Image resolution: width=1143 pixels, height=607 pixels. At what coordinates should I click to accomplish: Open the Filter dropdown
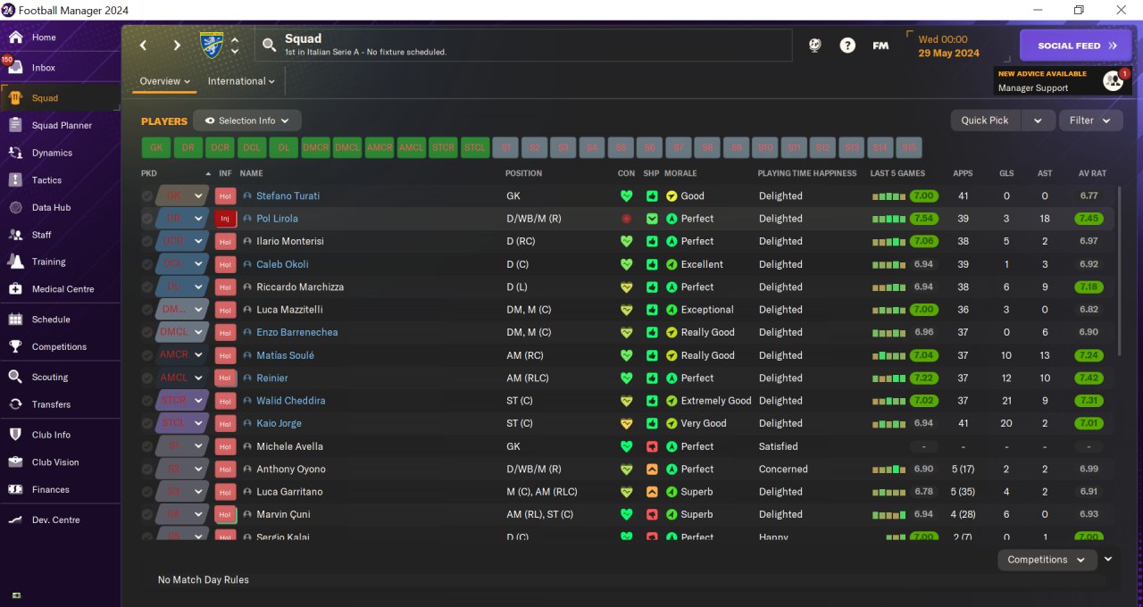point(1090,121)
